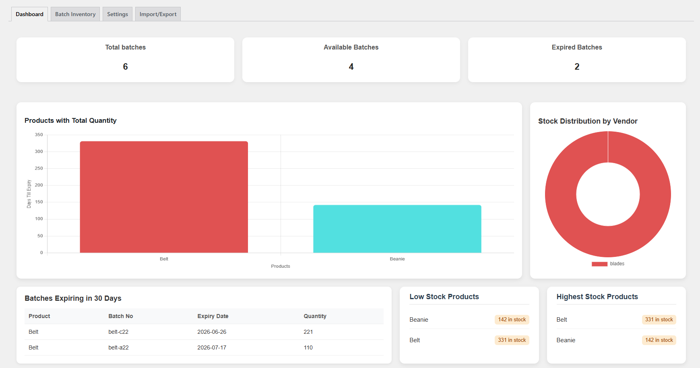Select batch number belt-a22
The height and width of the screenshot is (368, 700).
118,347
